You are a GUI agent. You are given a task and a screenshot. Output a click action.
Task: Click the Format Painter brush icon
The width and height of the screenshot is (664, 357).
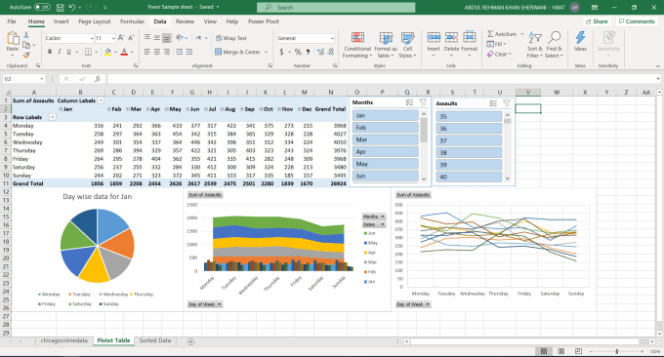pyautogui.click(x=26, y=55)
